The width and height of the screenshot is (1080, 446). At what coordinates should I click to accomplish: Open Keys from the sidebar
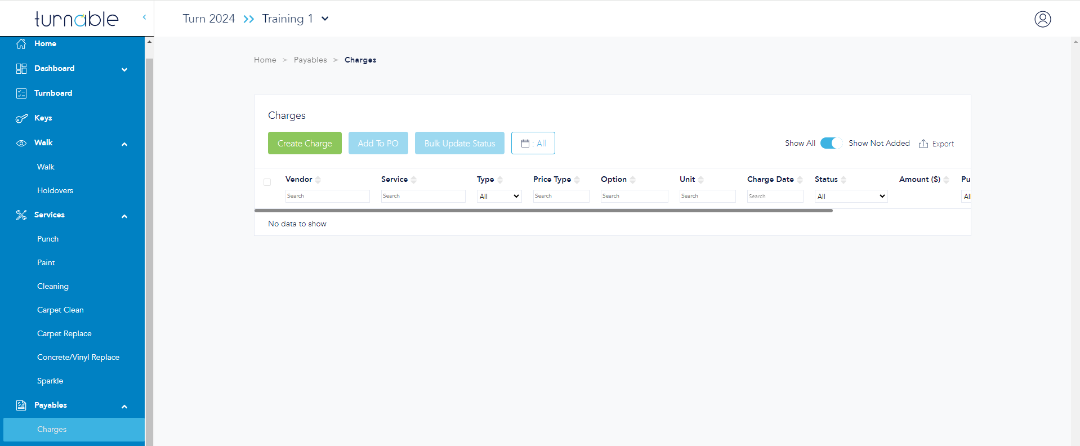tap(43, 118)
